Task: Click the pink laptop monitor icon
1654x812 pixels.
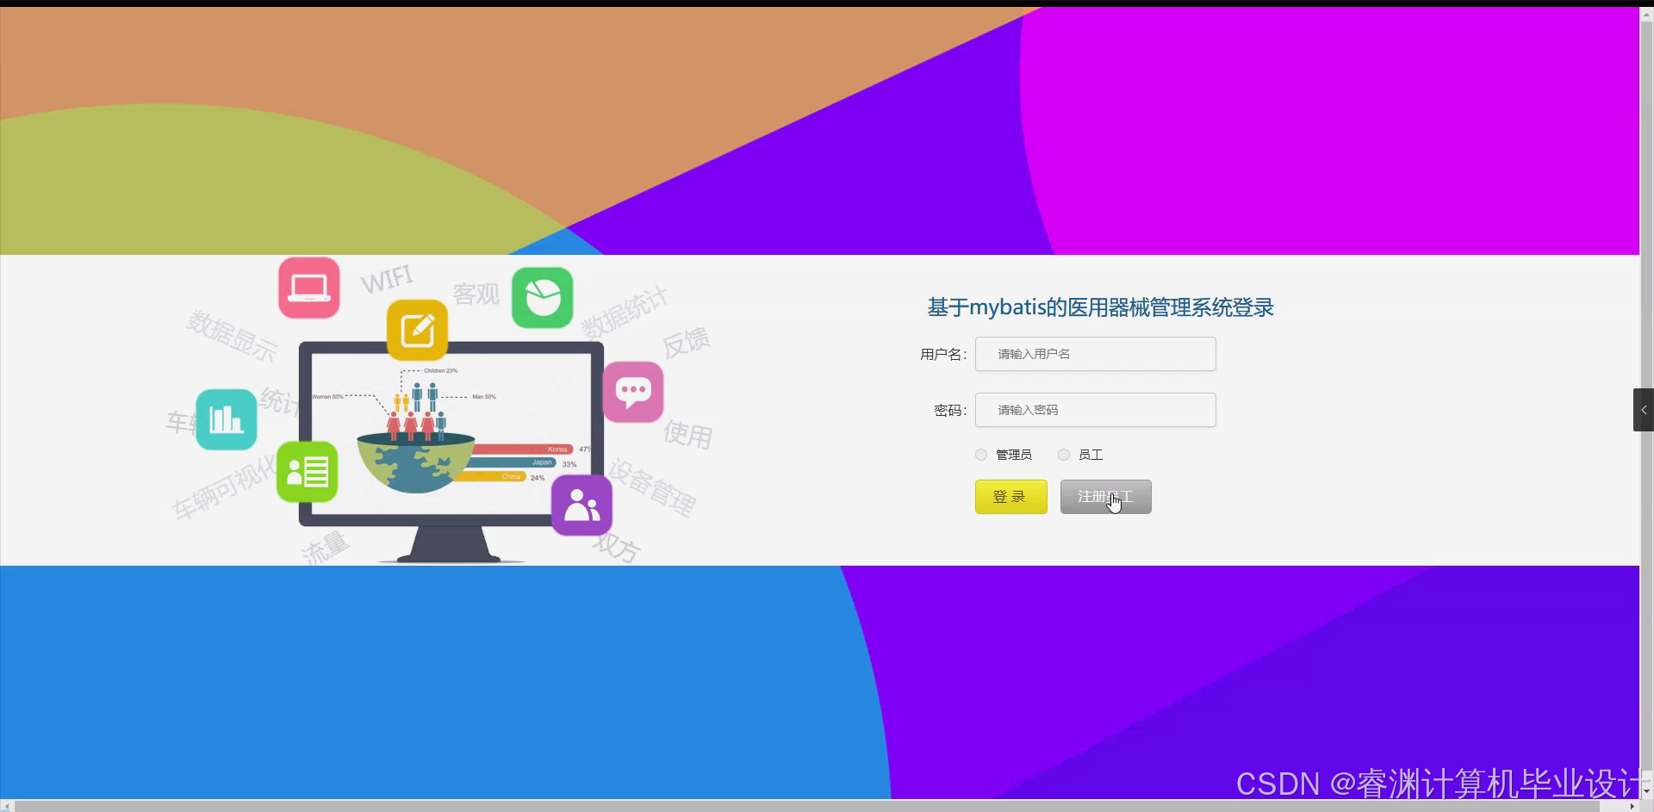Action: [308, 288]
